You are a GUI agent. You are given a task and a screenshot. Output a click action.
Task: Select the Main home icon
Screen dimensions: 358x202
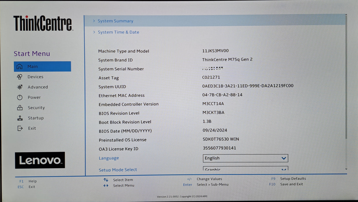pyautogui.click(x=19, y=66)
